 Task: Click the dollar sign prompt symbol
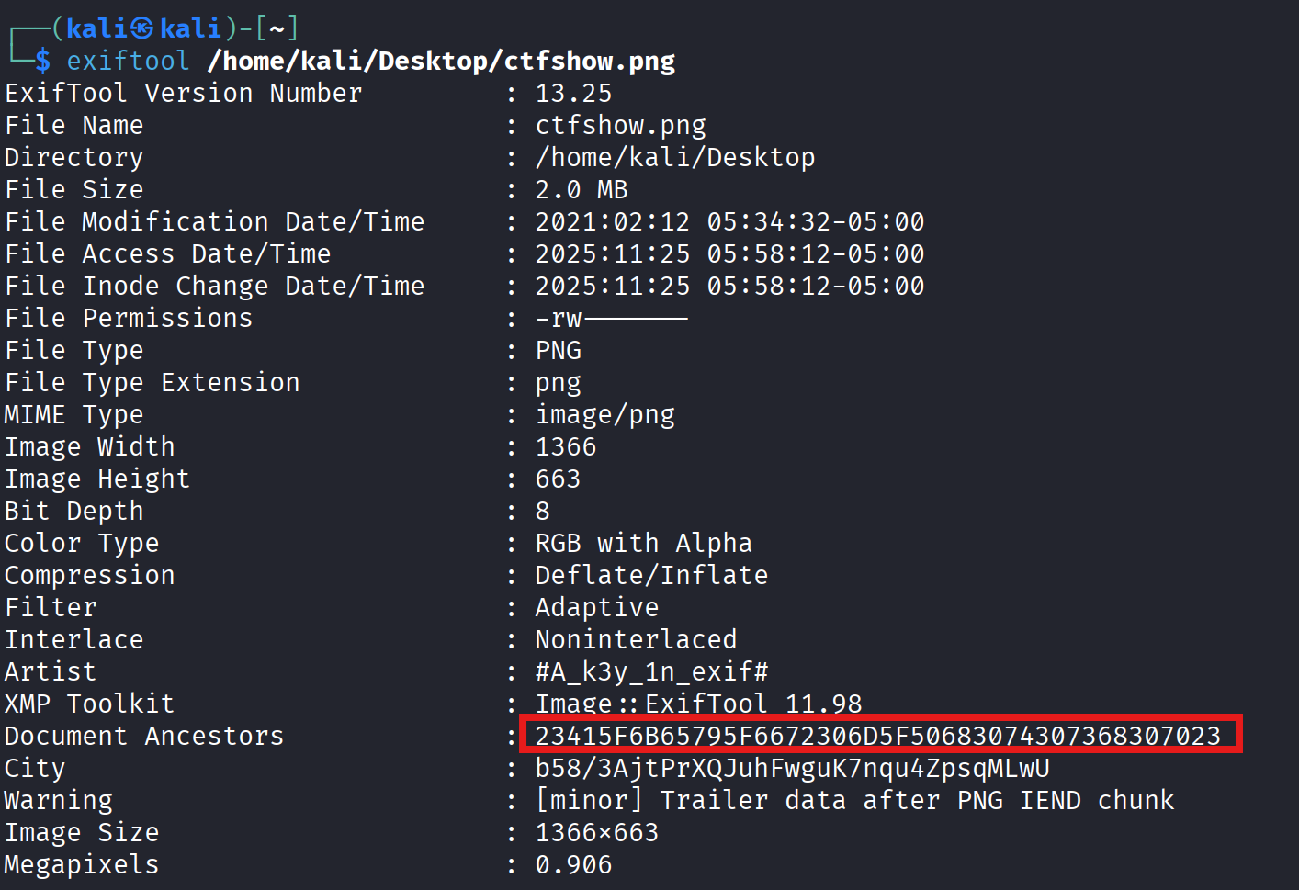[x=42, y=62]
